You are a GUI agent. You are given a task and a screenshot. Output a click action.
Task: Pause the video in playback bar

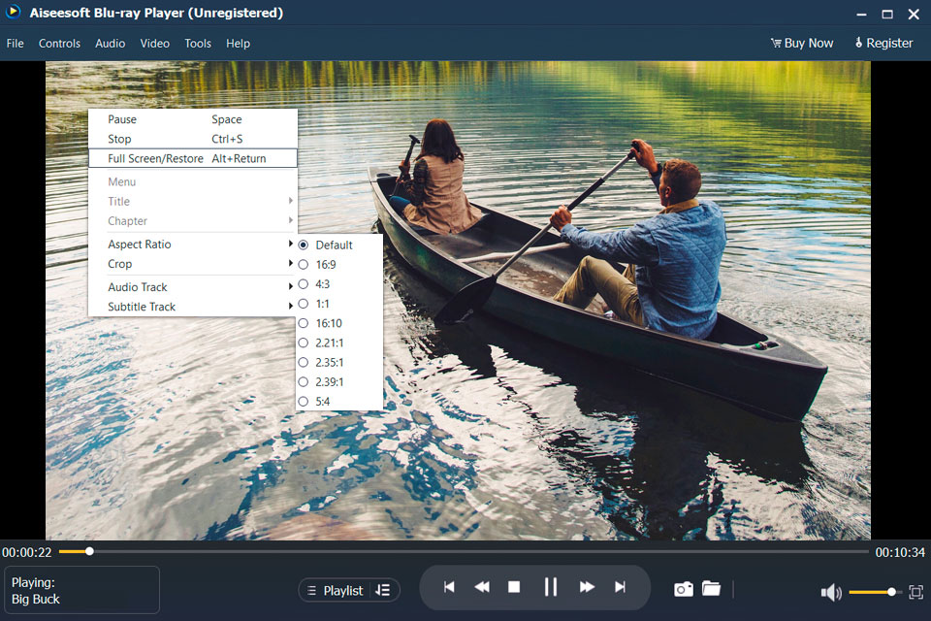coord(551,587)
